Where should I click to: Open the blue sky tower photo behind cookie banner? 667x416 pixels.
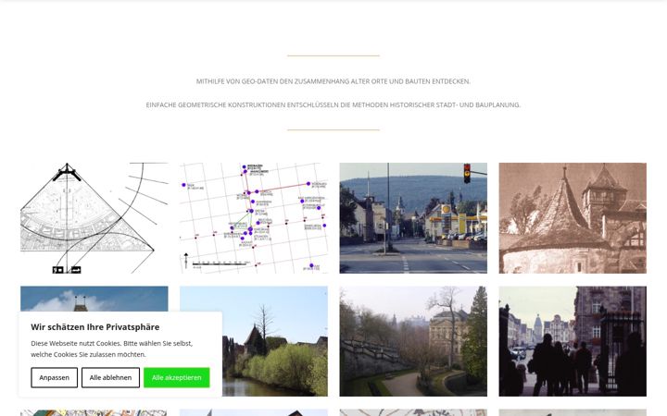pos(94,299)
